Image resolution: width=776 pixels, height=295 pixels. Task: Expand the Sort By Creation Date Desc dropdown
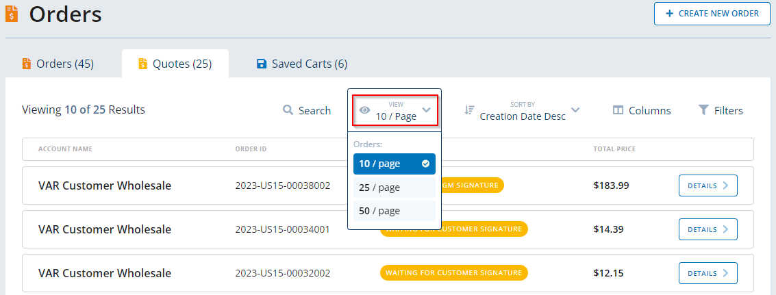pos(523,116)
